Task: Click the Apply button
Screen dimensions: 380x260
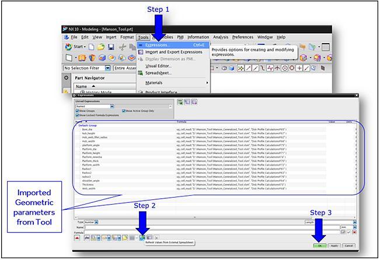Action: click(334, 245)
